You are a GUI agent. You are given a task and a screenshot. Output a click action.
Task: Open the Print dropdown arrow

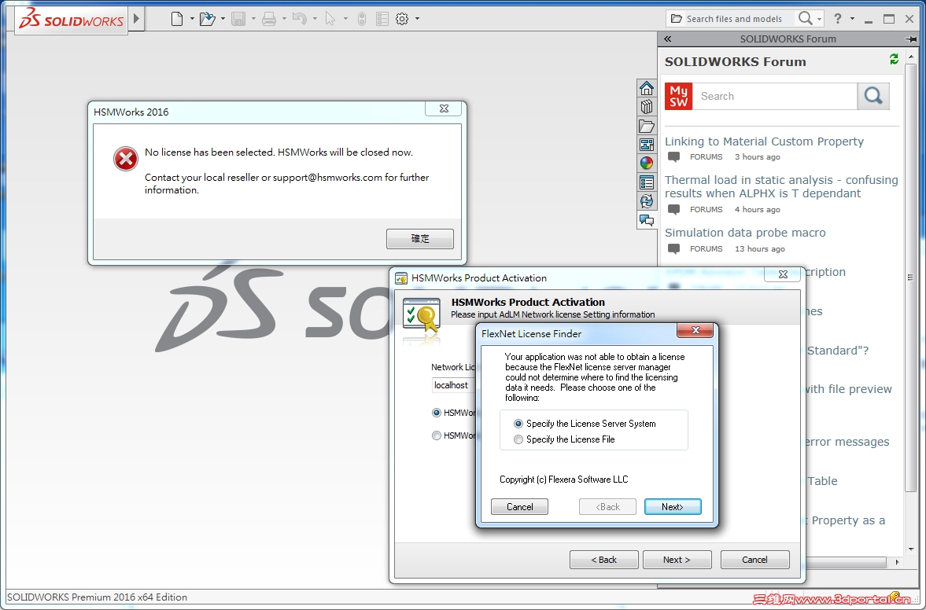coord(284,19)
